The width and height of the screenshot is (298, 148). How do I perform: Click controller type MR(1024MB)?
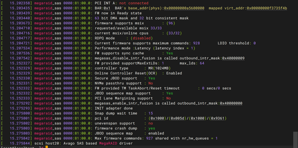(x=159, y=68)
